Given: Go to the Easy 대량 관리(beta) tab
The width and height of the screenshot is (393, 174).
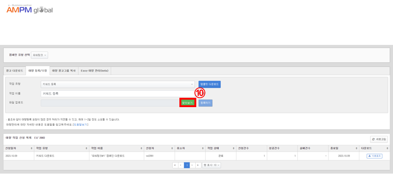Looking at the screenshot, I should (x=95, y=71).
